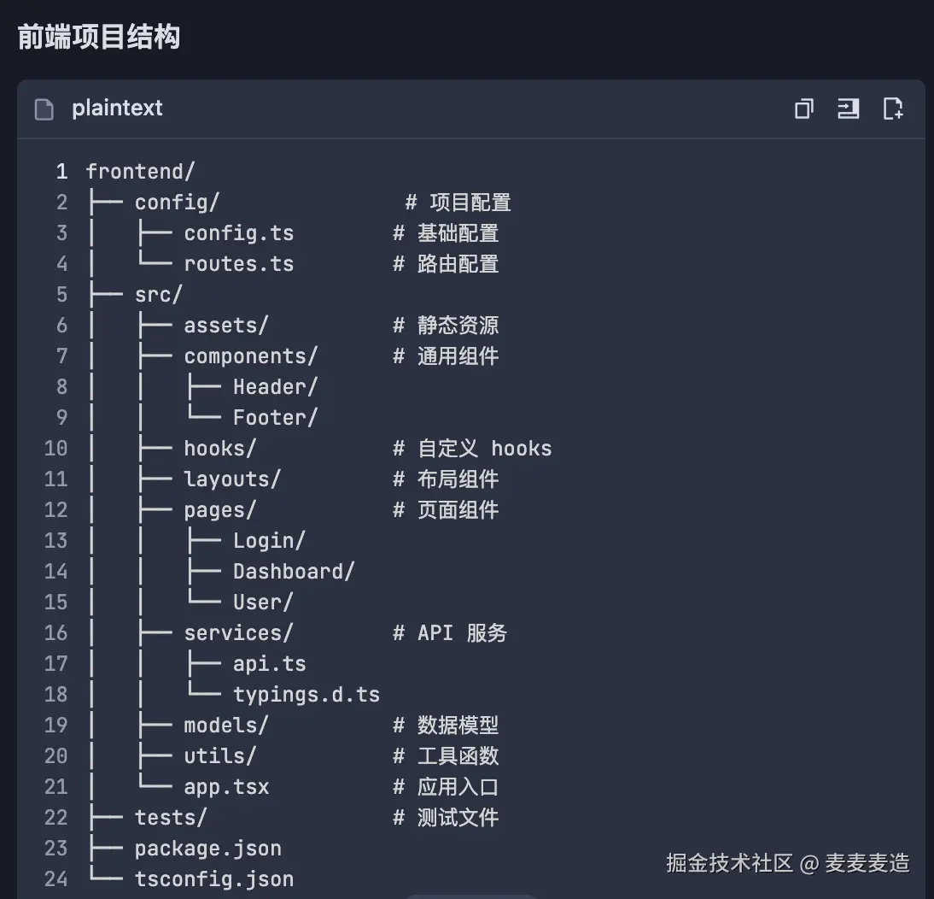934x899 pixels.
Task: Click the export to file icon
Action: pyautogui.click(x=893, y=109)
